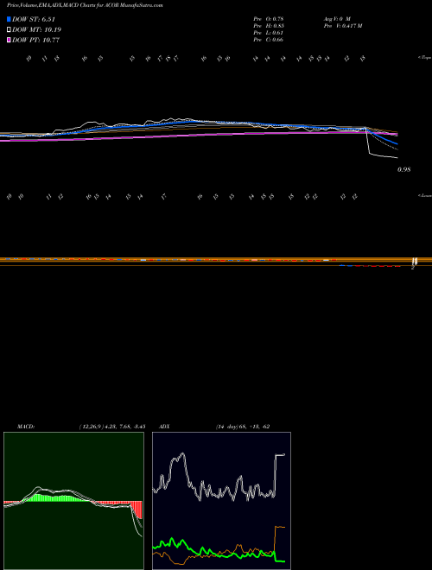
Task: Click the 0.98 last price label
Action: pyautogui.click(x=404, y=169)
